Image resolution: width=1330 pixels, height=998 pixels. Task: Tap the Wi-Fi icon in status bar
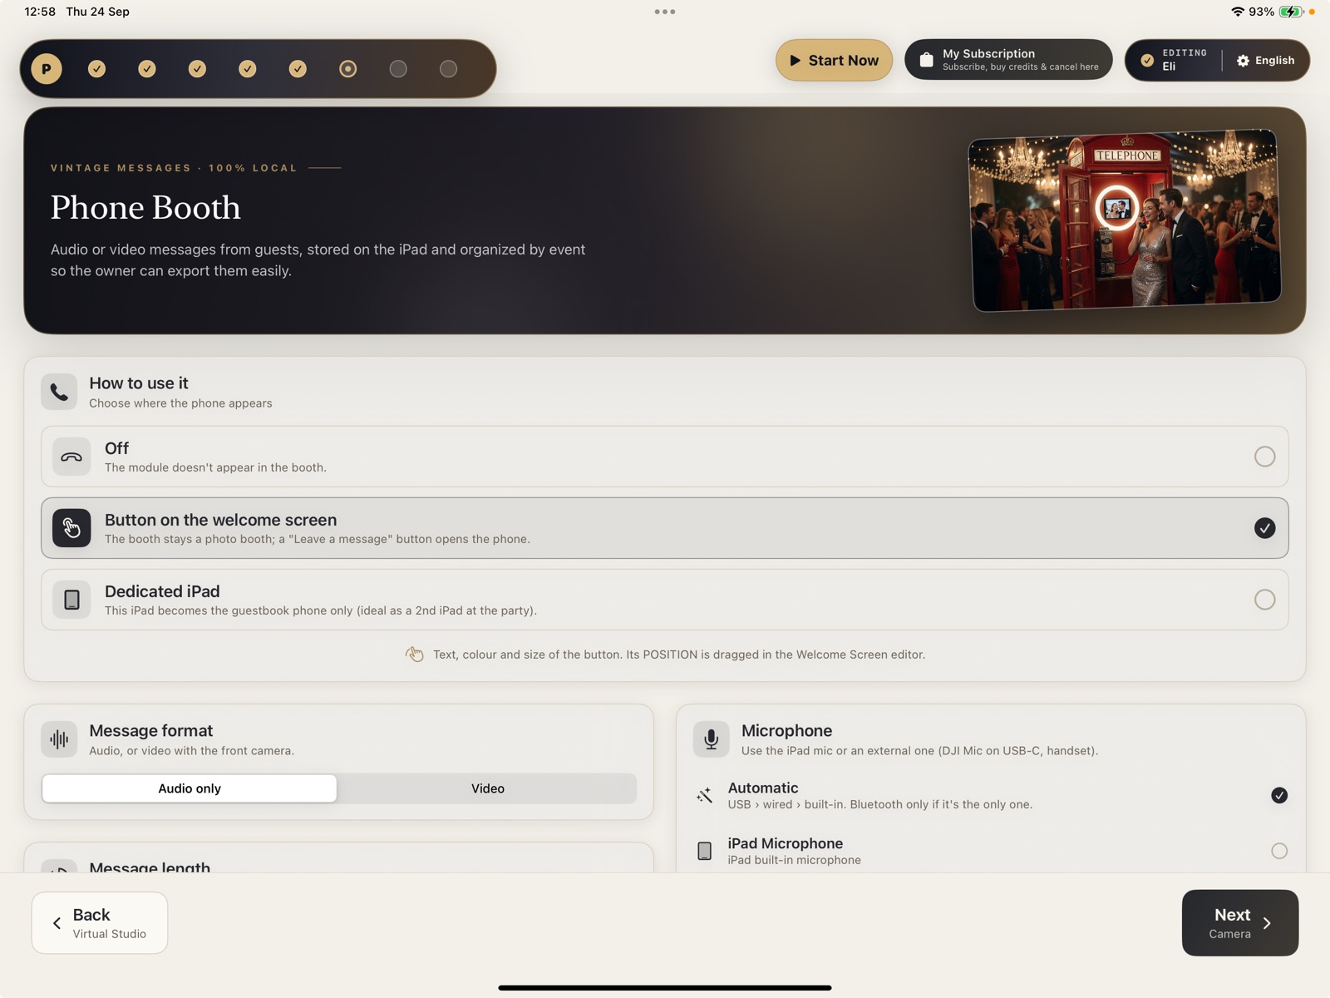[x=1238, y=12]
